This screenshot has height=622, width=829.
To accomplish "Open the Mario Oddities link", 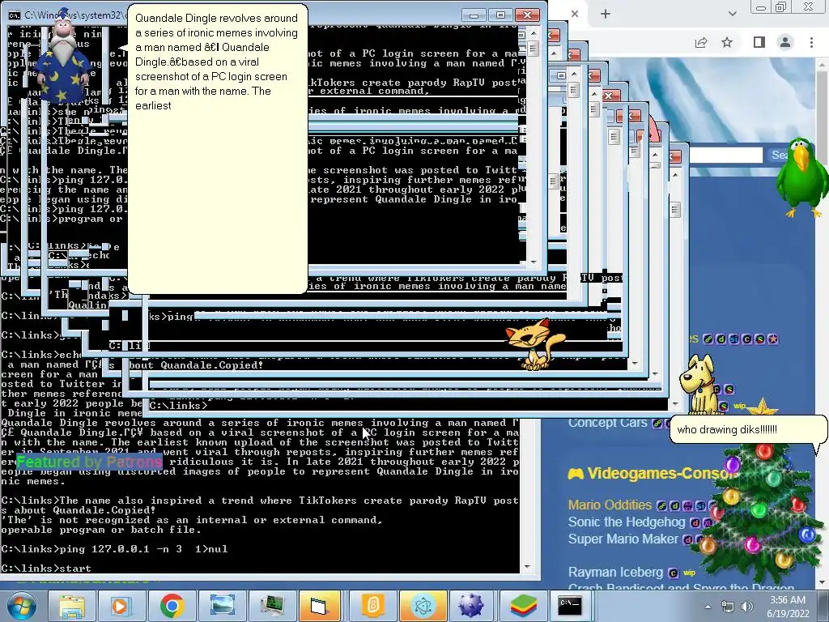I will [610, 505].
